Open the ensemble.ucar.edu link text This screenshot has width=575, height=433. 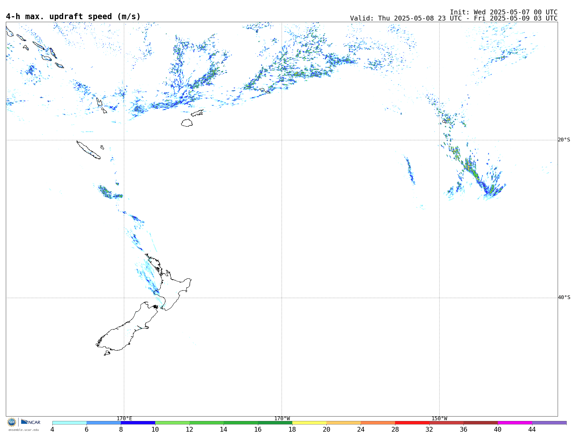click(x=24, y=430)
